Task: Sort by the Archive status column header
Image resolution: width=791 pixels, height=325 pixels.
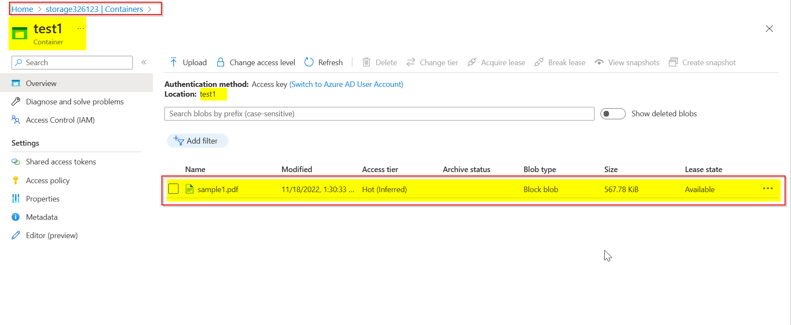Action: (466, 169)
